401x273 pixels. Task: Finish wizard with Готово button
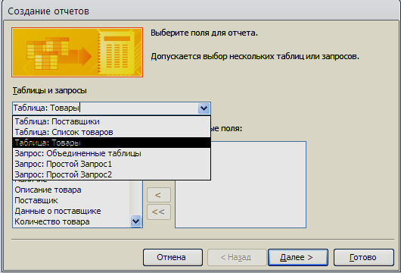[x=364, y=257]
